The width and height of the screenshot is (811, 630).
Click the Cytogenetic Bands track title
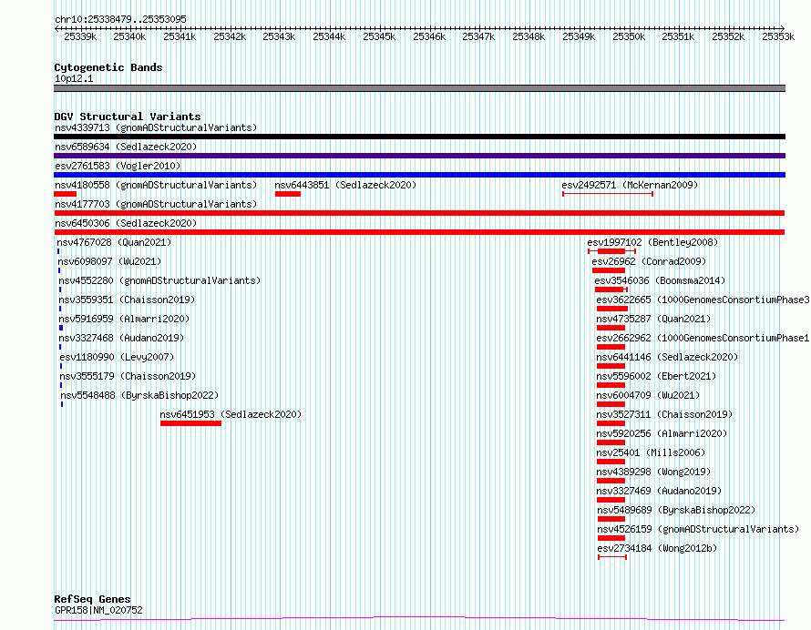click(108, 67)
